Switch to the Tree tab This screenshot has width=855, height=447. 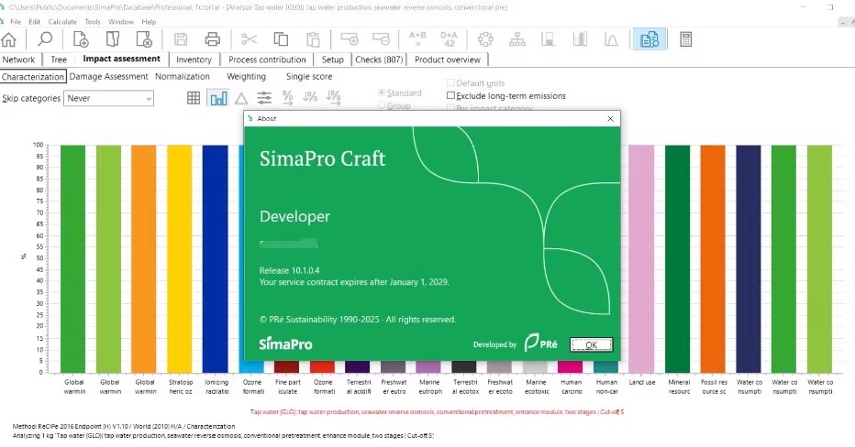[x=59, y=60]
